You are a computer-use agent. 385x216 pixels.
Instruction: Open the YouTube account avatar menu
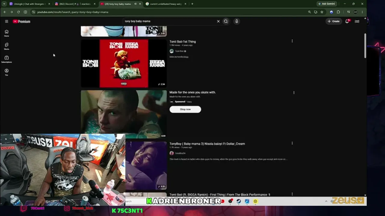[x=357, y=21]
